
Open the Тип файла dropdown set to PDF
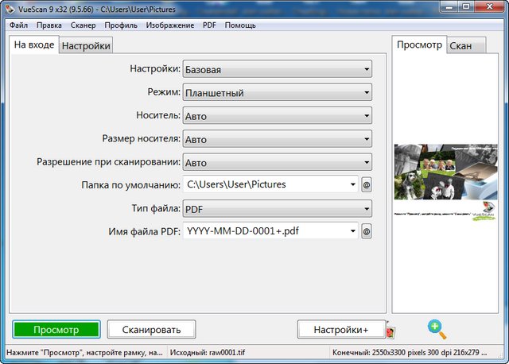point(277,208)
